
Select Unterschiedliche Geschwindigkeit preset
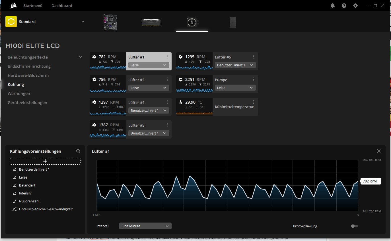(45, 209)
